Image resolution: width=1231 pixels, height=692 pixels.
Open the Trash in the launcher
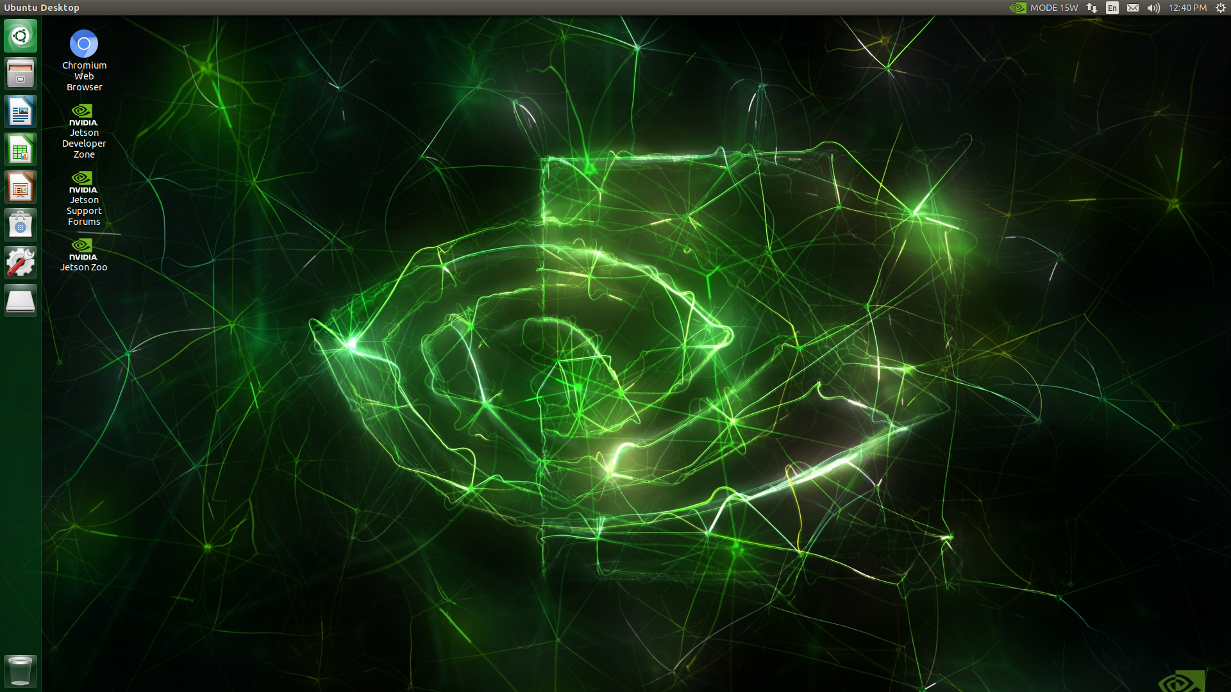tap(21, 670)
